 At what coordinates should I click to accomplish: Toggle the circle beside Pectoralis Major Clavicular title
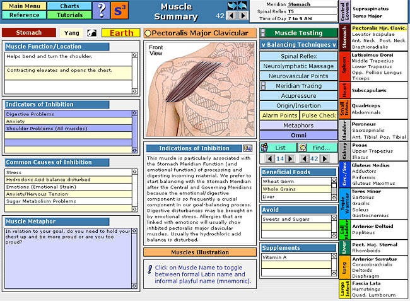(x=148, y=33)
